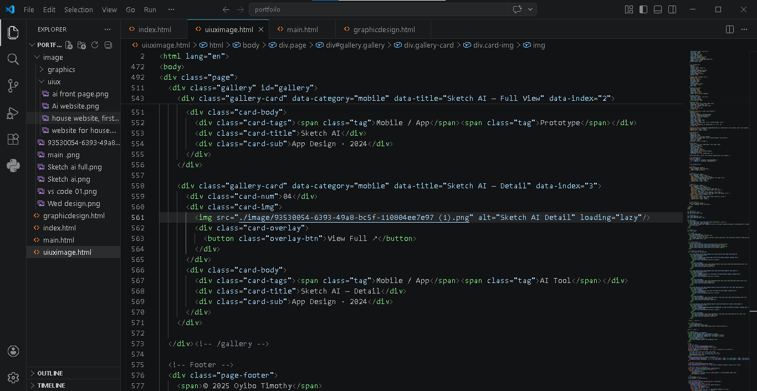This screenshot has width=757, height=391.
Task: Open the Selection menu
Action: (x=79, y=9)
